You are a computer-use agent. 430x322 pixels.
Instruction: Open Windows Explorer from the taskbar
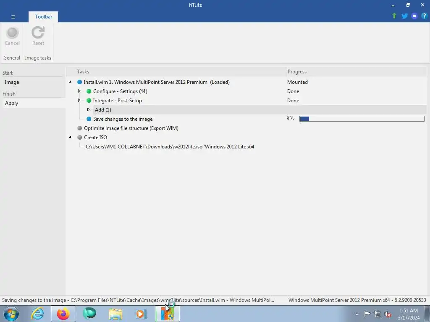tap(115, 314)
